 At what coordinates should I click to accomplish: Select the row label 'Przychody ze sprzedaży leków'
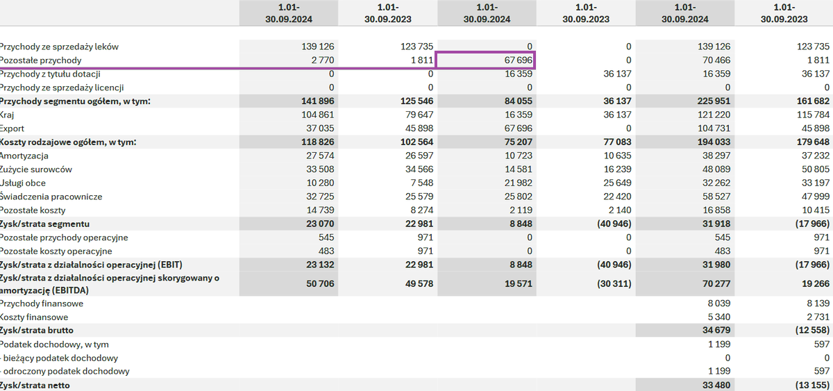(x=59, y=47)
